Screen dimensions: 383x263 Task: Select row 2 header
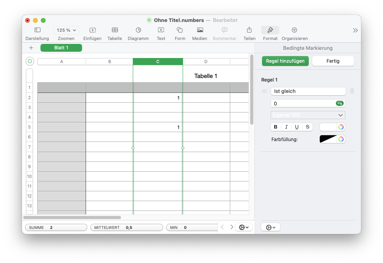coord(29,98)
